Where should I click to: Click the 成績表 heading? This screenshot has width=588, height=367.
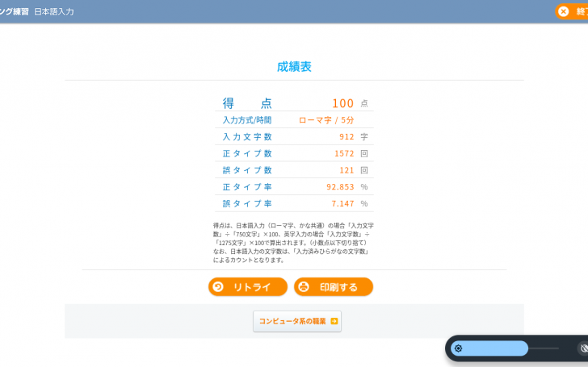coord(294,67)
